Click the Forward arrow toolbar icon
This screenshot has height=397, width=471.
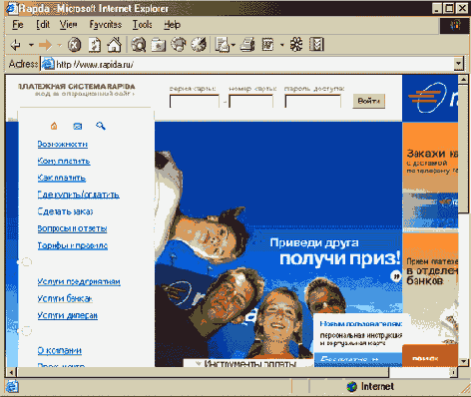[x=45, y=45]
